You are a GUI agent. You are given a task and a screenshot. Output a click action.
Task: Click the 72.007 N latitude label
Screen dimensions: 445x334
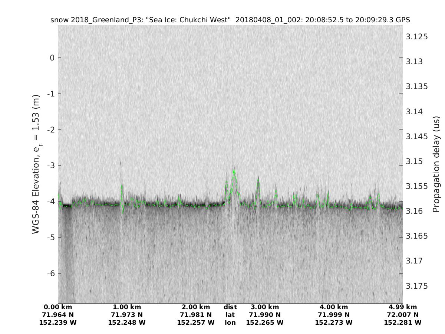click(403, 315)
